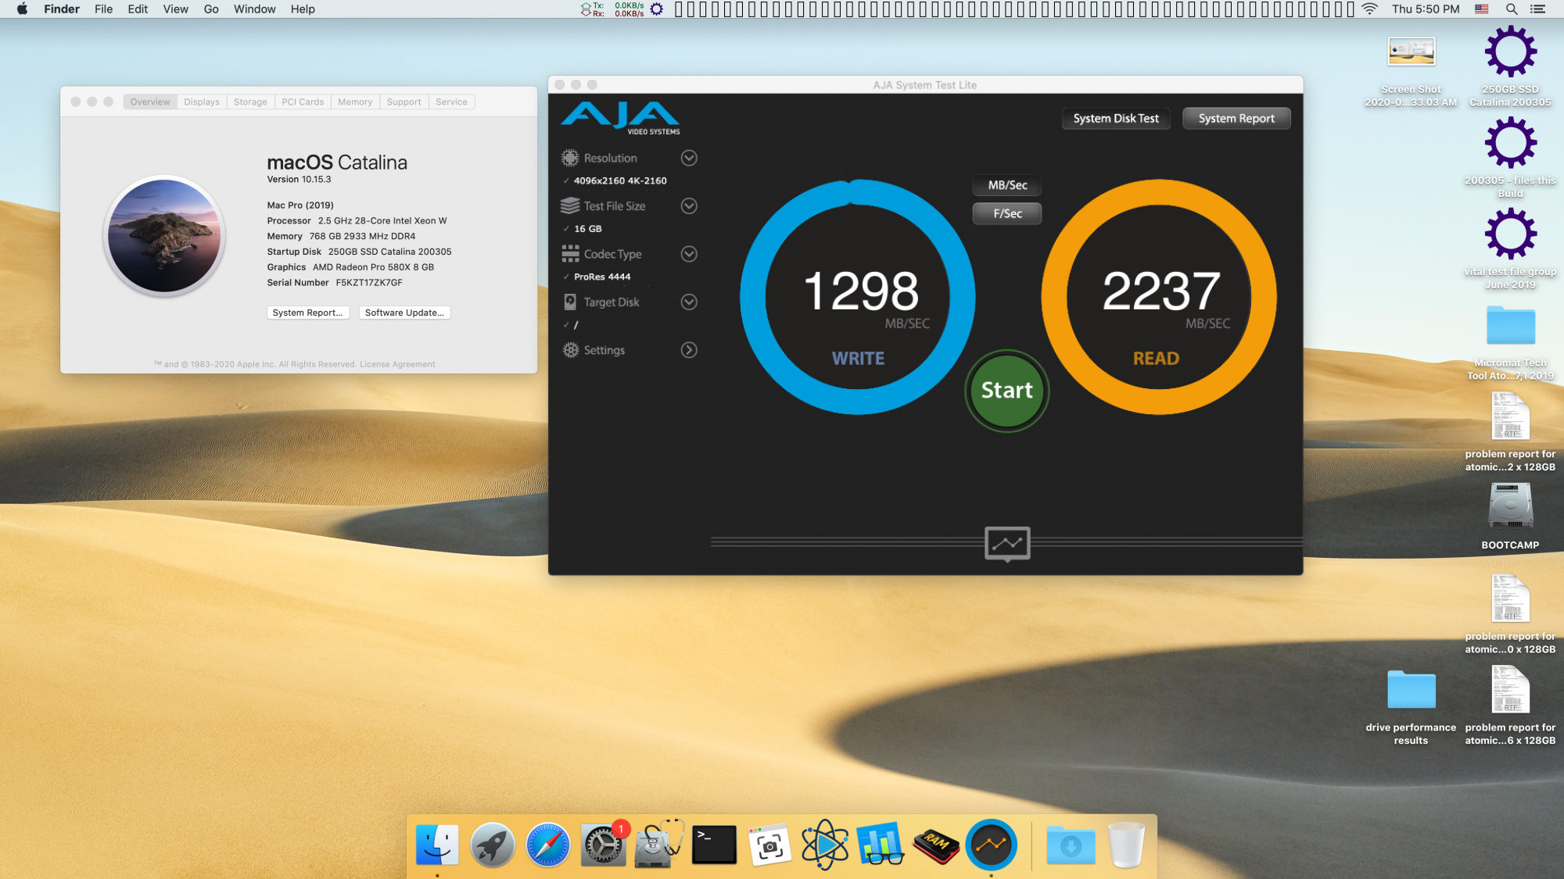
Task: Expand the Codec Type dropdown chevron
Action: click(x=688, y=254)
